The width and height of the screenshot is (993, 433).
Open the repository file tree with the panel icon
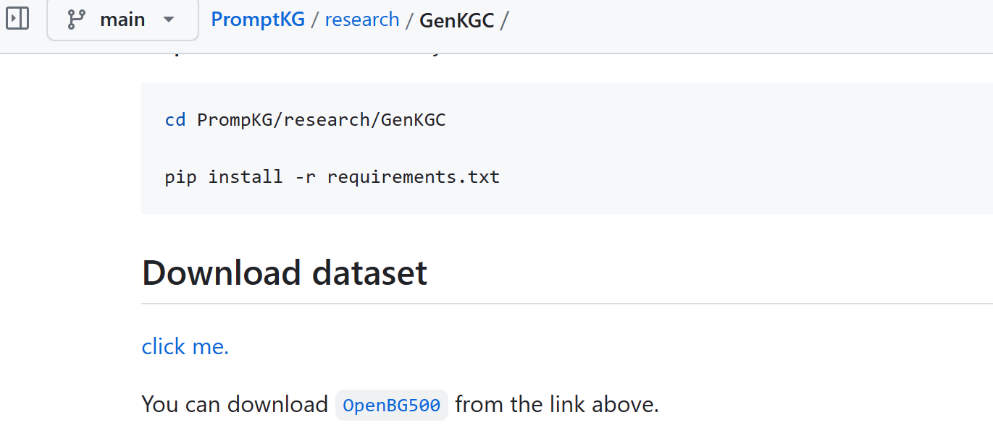click(17, 19)
